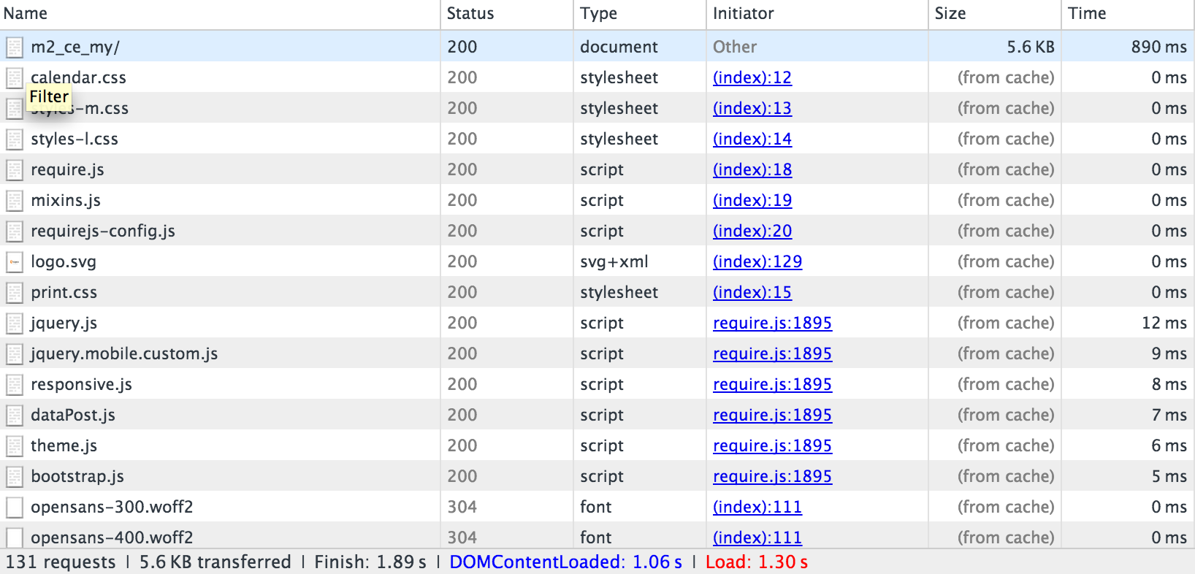The image size is (1195, 574).
Task: Select the theme.js request name
Action: tap(64, 445)
